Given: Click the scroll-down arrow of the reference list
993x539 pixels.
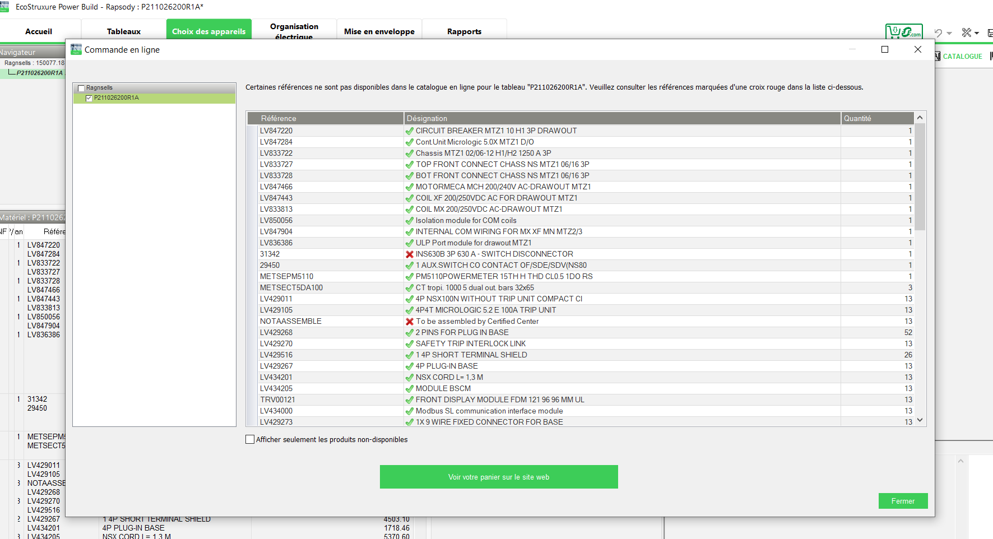Looking at the screenshot, I should tap(920, 421).
